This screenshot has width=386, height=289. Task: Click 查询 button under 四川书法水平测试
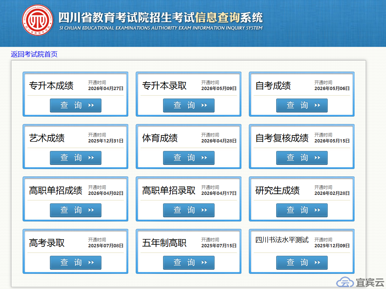tap(302, 262)
